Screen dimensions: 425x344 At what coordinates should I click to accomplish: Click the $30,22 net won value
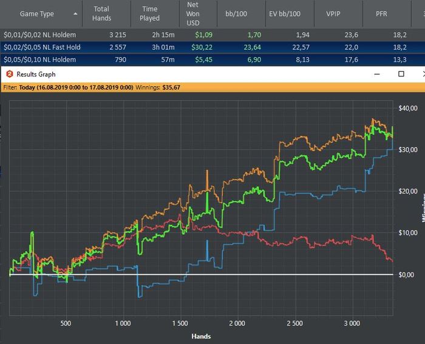click(202, 47)
